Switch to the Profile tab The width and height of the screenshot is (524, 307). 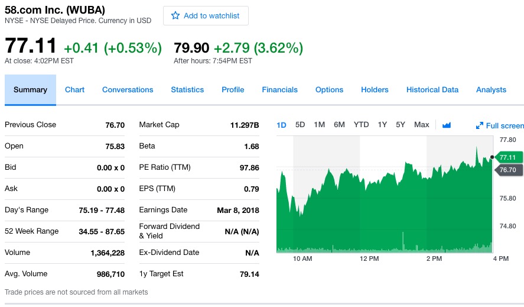pos(233,90)
